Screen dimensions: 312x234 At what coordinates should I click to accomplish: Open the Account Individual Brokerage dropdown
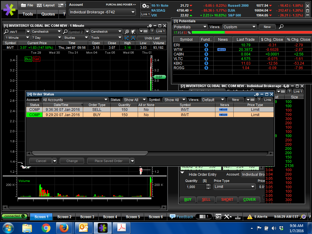tap(102, 12)
